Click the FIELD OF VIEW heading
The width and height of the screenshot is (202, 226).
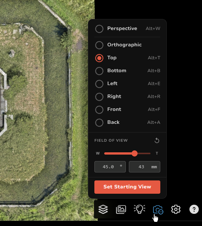click(111, 141)
